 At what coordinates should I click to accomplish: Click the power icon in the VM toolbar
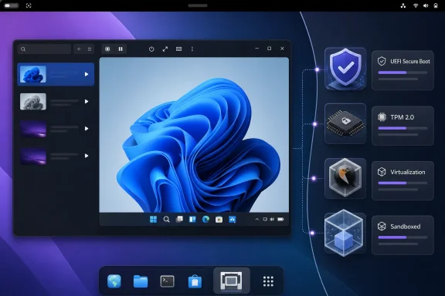pos(151,49)
